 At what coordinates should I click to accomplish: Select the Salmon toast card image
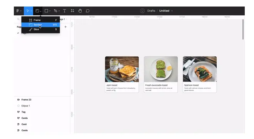coord(200,69)
